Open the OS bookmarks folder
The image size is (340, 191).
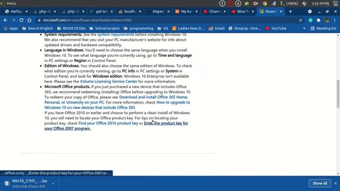[163, 28]
